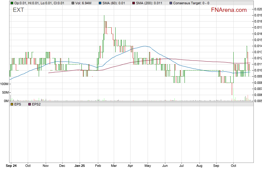Click the yellow EPS legend swatch
Image resolution: width=262 pixels, height=172 pixels.
[x=12, y=104]
